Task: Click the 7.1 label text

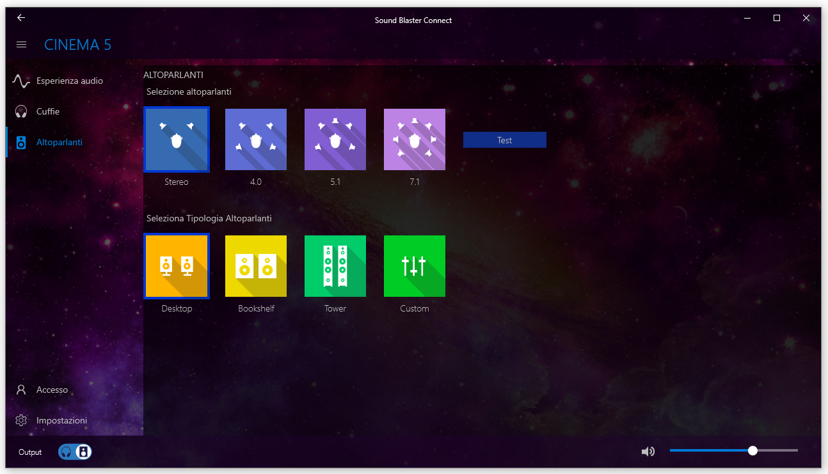Action: point(415,182)
